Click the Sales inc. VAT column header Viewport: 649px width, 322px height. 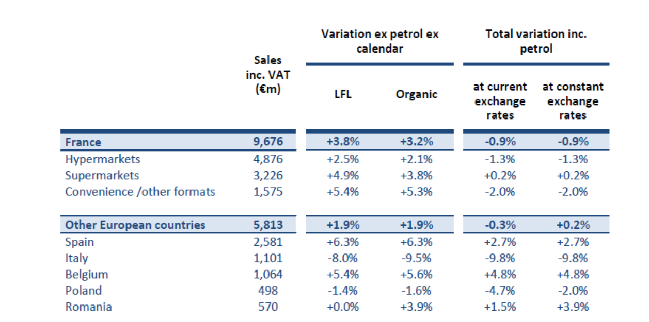point(267,75)
